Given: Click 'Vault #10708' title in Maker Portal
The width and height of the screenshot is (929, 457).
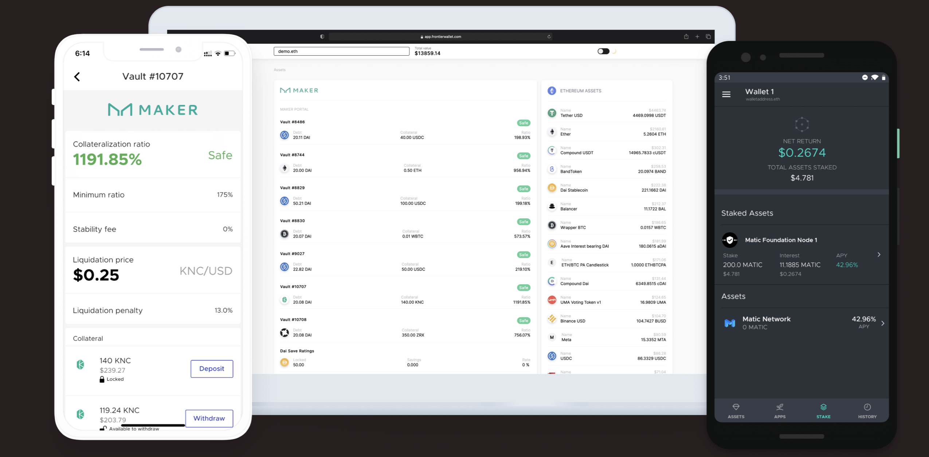Looking at the screenshot, I should (293, 320).
